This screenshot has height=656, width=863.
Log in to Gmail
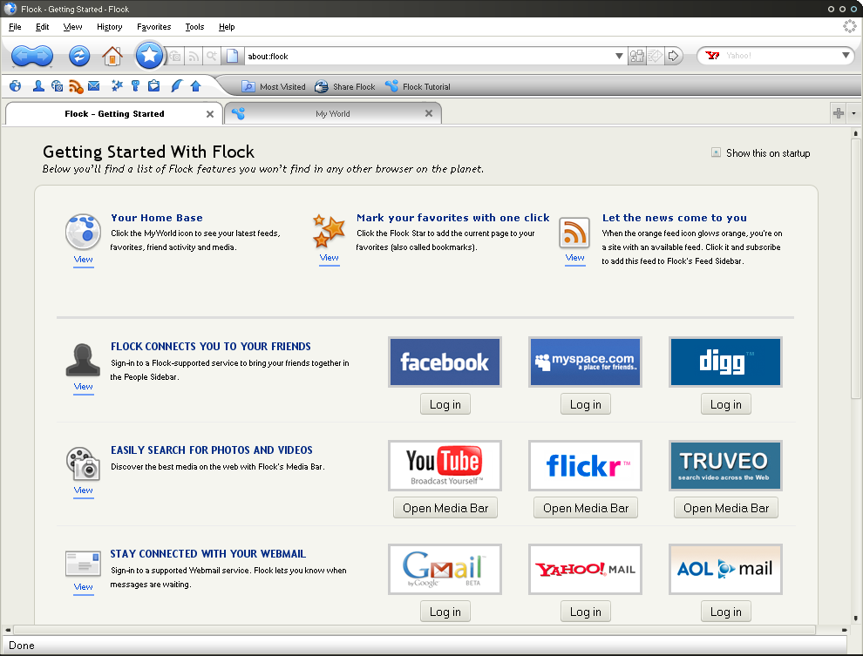point(445,612)
